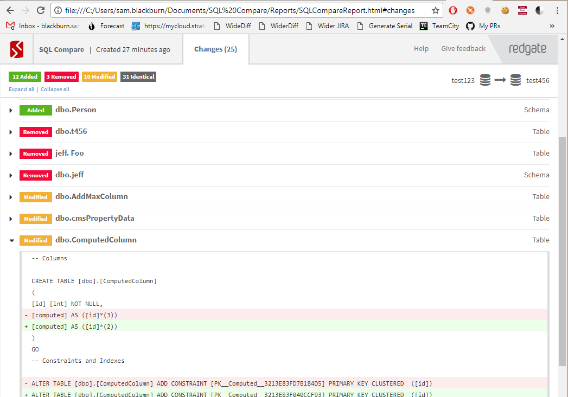Switch to the Changes (25) tab
This screenshot has height=397, width=568.
pyautogui.click(x=215, y=49)
